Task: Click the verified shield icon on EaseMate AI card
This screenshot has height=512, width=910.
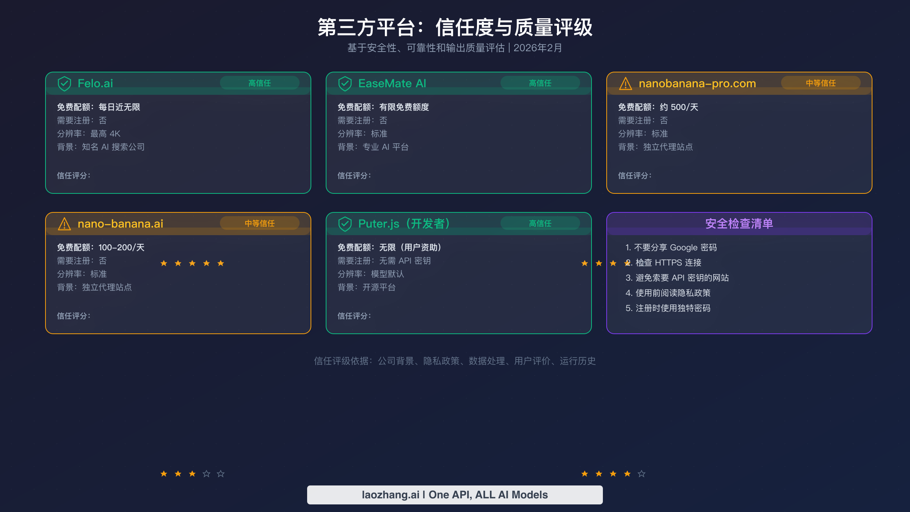Action: pyautogui.click(x=345, y=83)
